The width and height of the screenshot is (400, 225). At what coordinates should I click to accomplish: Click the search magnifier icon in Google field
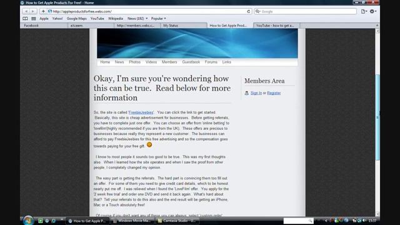tap(257, 11)
